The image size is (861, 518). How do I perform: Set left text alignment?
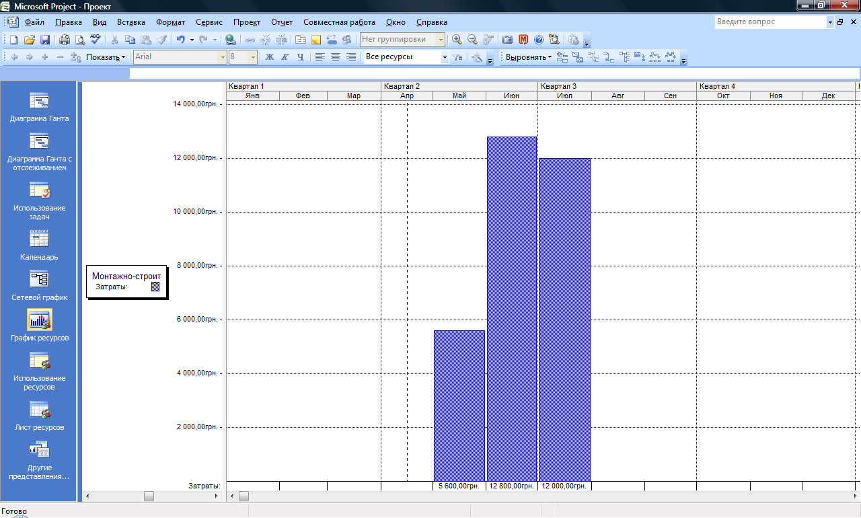pyautogui.click(x=320, y=57)
